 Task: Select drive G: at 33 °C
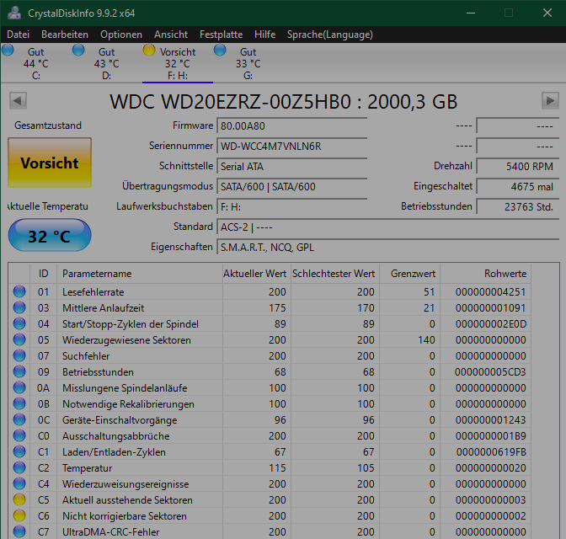click(248, 63)
